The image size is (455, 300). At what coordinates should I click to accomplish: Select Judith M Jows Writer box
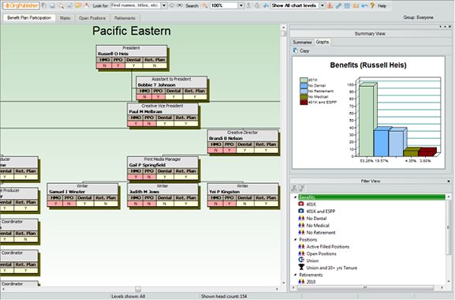click(x=162, y=195)
